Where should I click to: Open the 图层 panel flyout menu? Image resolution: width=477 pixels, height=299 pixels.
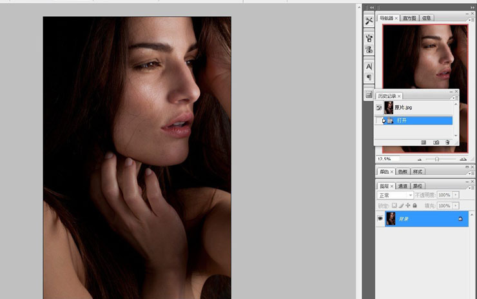(471, 188)
